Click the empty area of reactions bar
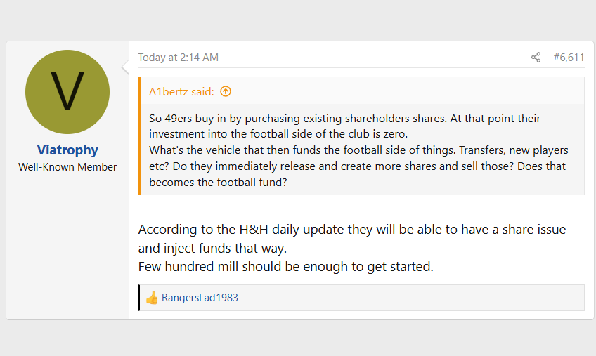 [x=410, y=298]
